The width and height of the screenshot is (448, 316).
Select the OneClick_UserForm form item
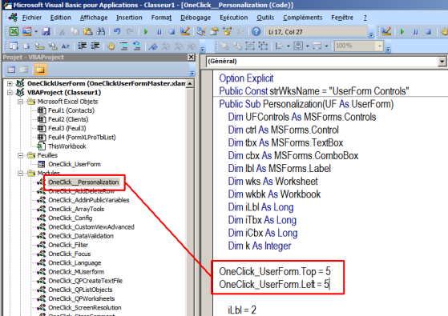pos(75,164)
